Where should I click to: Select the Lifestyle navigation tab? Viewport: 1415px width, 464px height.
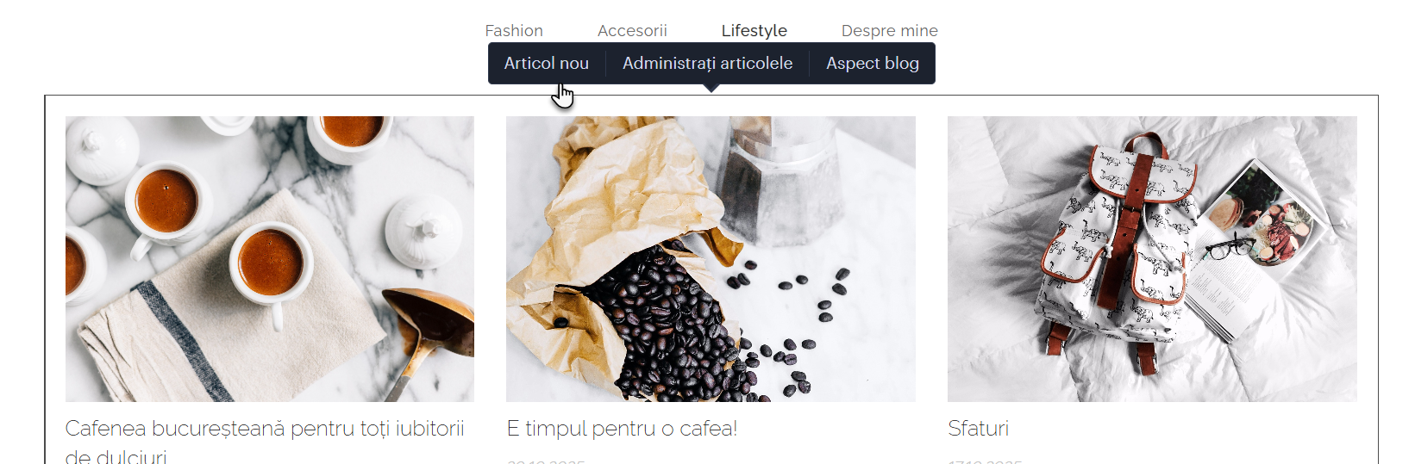754,30
